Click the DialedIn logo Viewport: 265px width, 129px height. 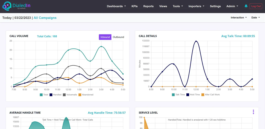[16, 6]
